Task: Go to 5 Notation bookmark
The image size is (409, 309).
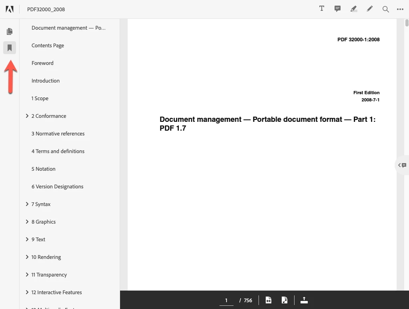Action: [x=43, y=169]
